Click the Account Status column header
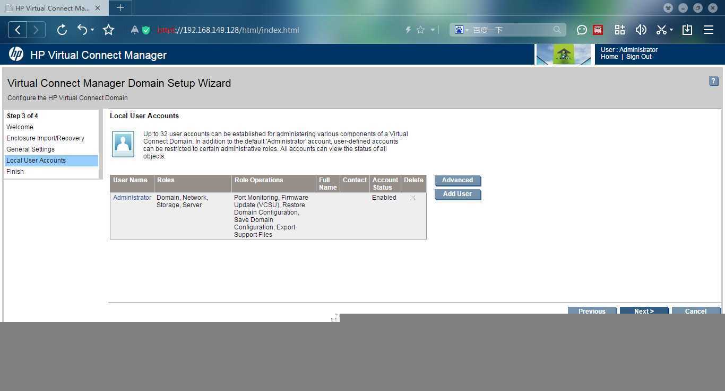 coord(385,184)
